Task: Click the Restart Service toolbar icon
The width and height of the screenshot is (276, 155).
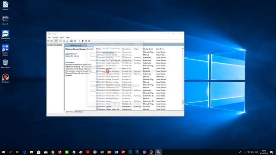Action: (x=89, y=41)
